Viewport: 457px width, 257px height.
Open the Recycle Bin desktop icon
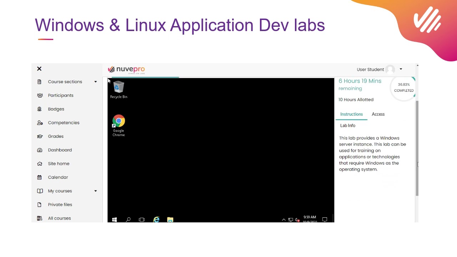coord(119,90)
